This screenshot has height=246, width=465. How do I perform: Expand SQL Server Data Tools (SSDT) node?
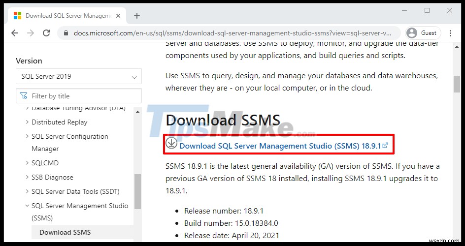27,191
